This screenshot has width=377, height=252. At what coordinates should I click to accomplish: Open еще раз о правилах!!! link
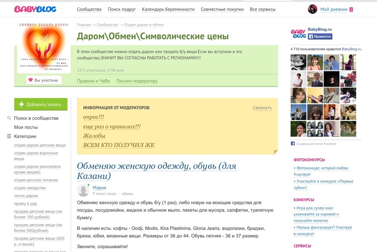(112, 127)
